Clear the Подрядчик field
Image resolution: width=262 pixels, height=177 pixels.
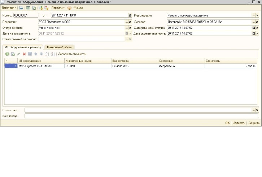130,22
